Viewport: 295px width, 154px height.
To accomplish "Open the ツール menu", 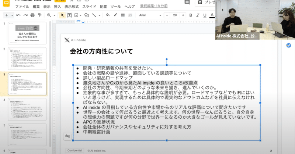I will coord(115,7).
